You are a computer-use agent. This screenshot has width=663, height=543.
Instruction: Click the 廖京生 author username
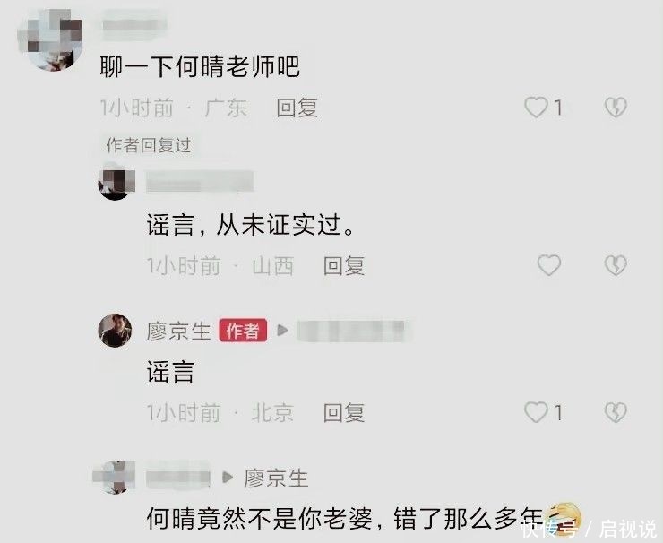coord(178,331)
